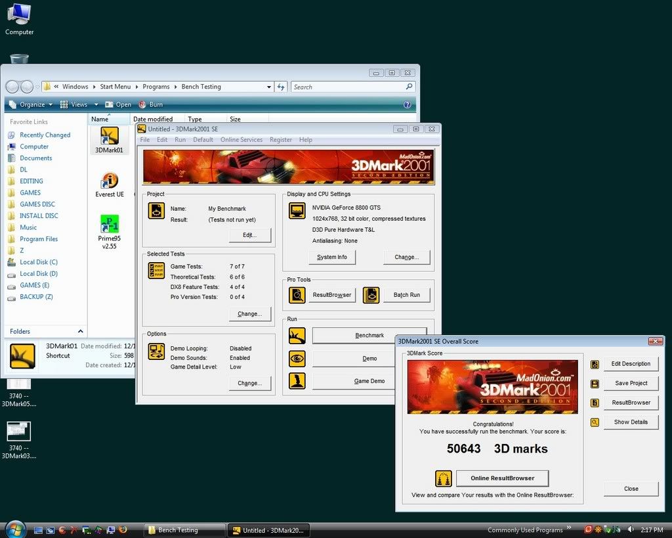This screenshot has height=538, width=672.
Task: Click the 2:17 PM taskbar clock
Action: [652, 530]
